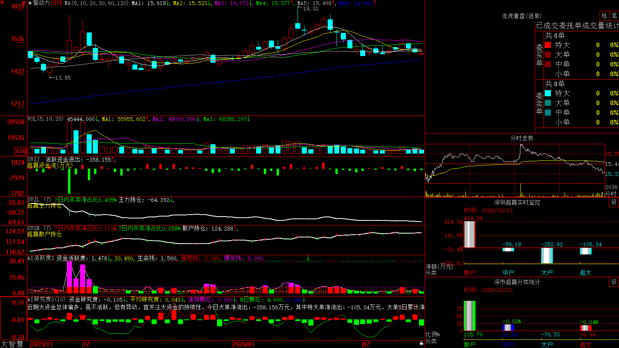Select 大户 category in 深圳超赢实时监控

click(547, 273)
